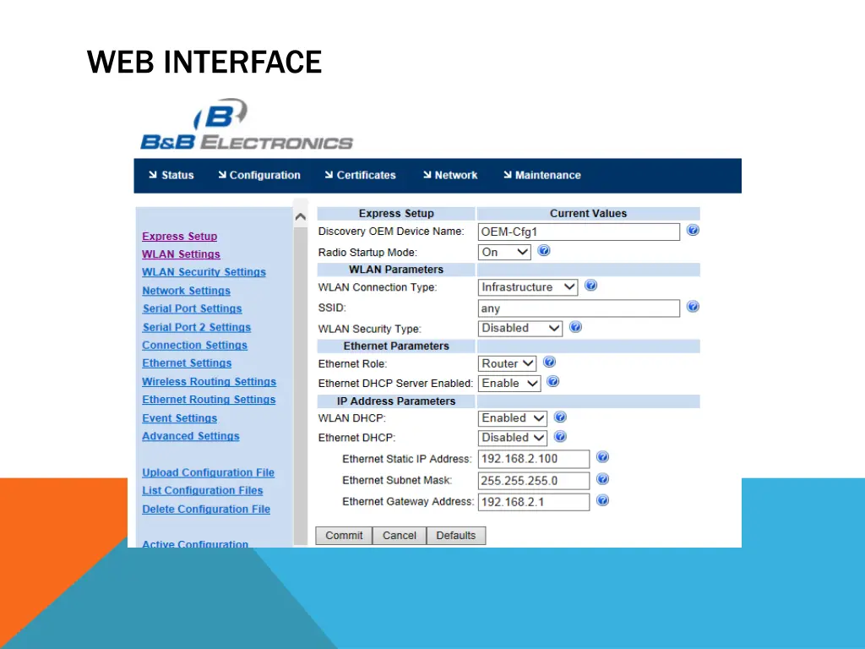
Task: Click help icon for Ethernet DHCP Server Enabled
Action: click(552, 381)
